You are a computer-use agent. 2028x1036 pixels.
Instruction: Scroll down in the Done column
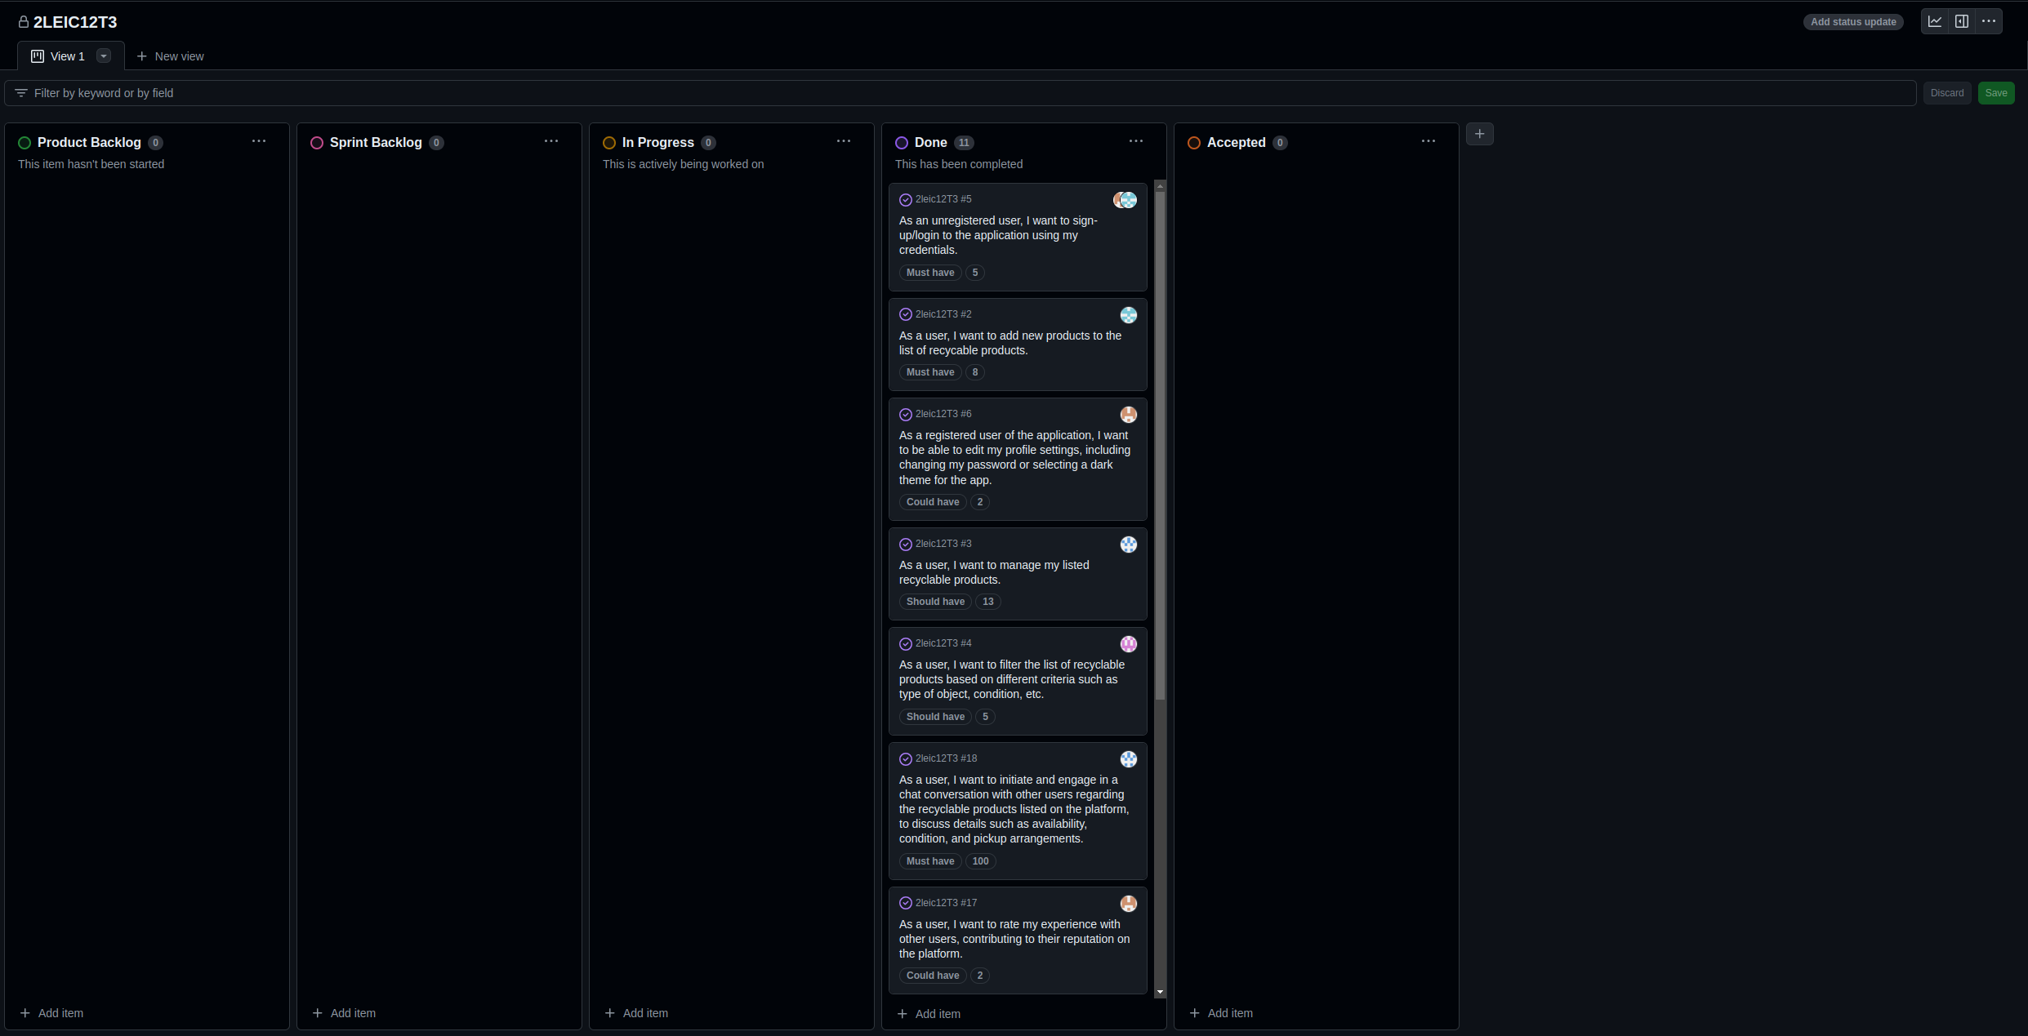coord(1158,989)
